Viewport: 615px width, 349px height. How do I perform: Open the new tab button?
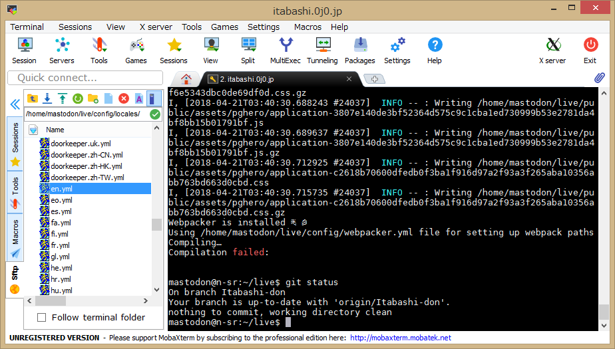pos(375,79)
